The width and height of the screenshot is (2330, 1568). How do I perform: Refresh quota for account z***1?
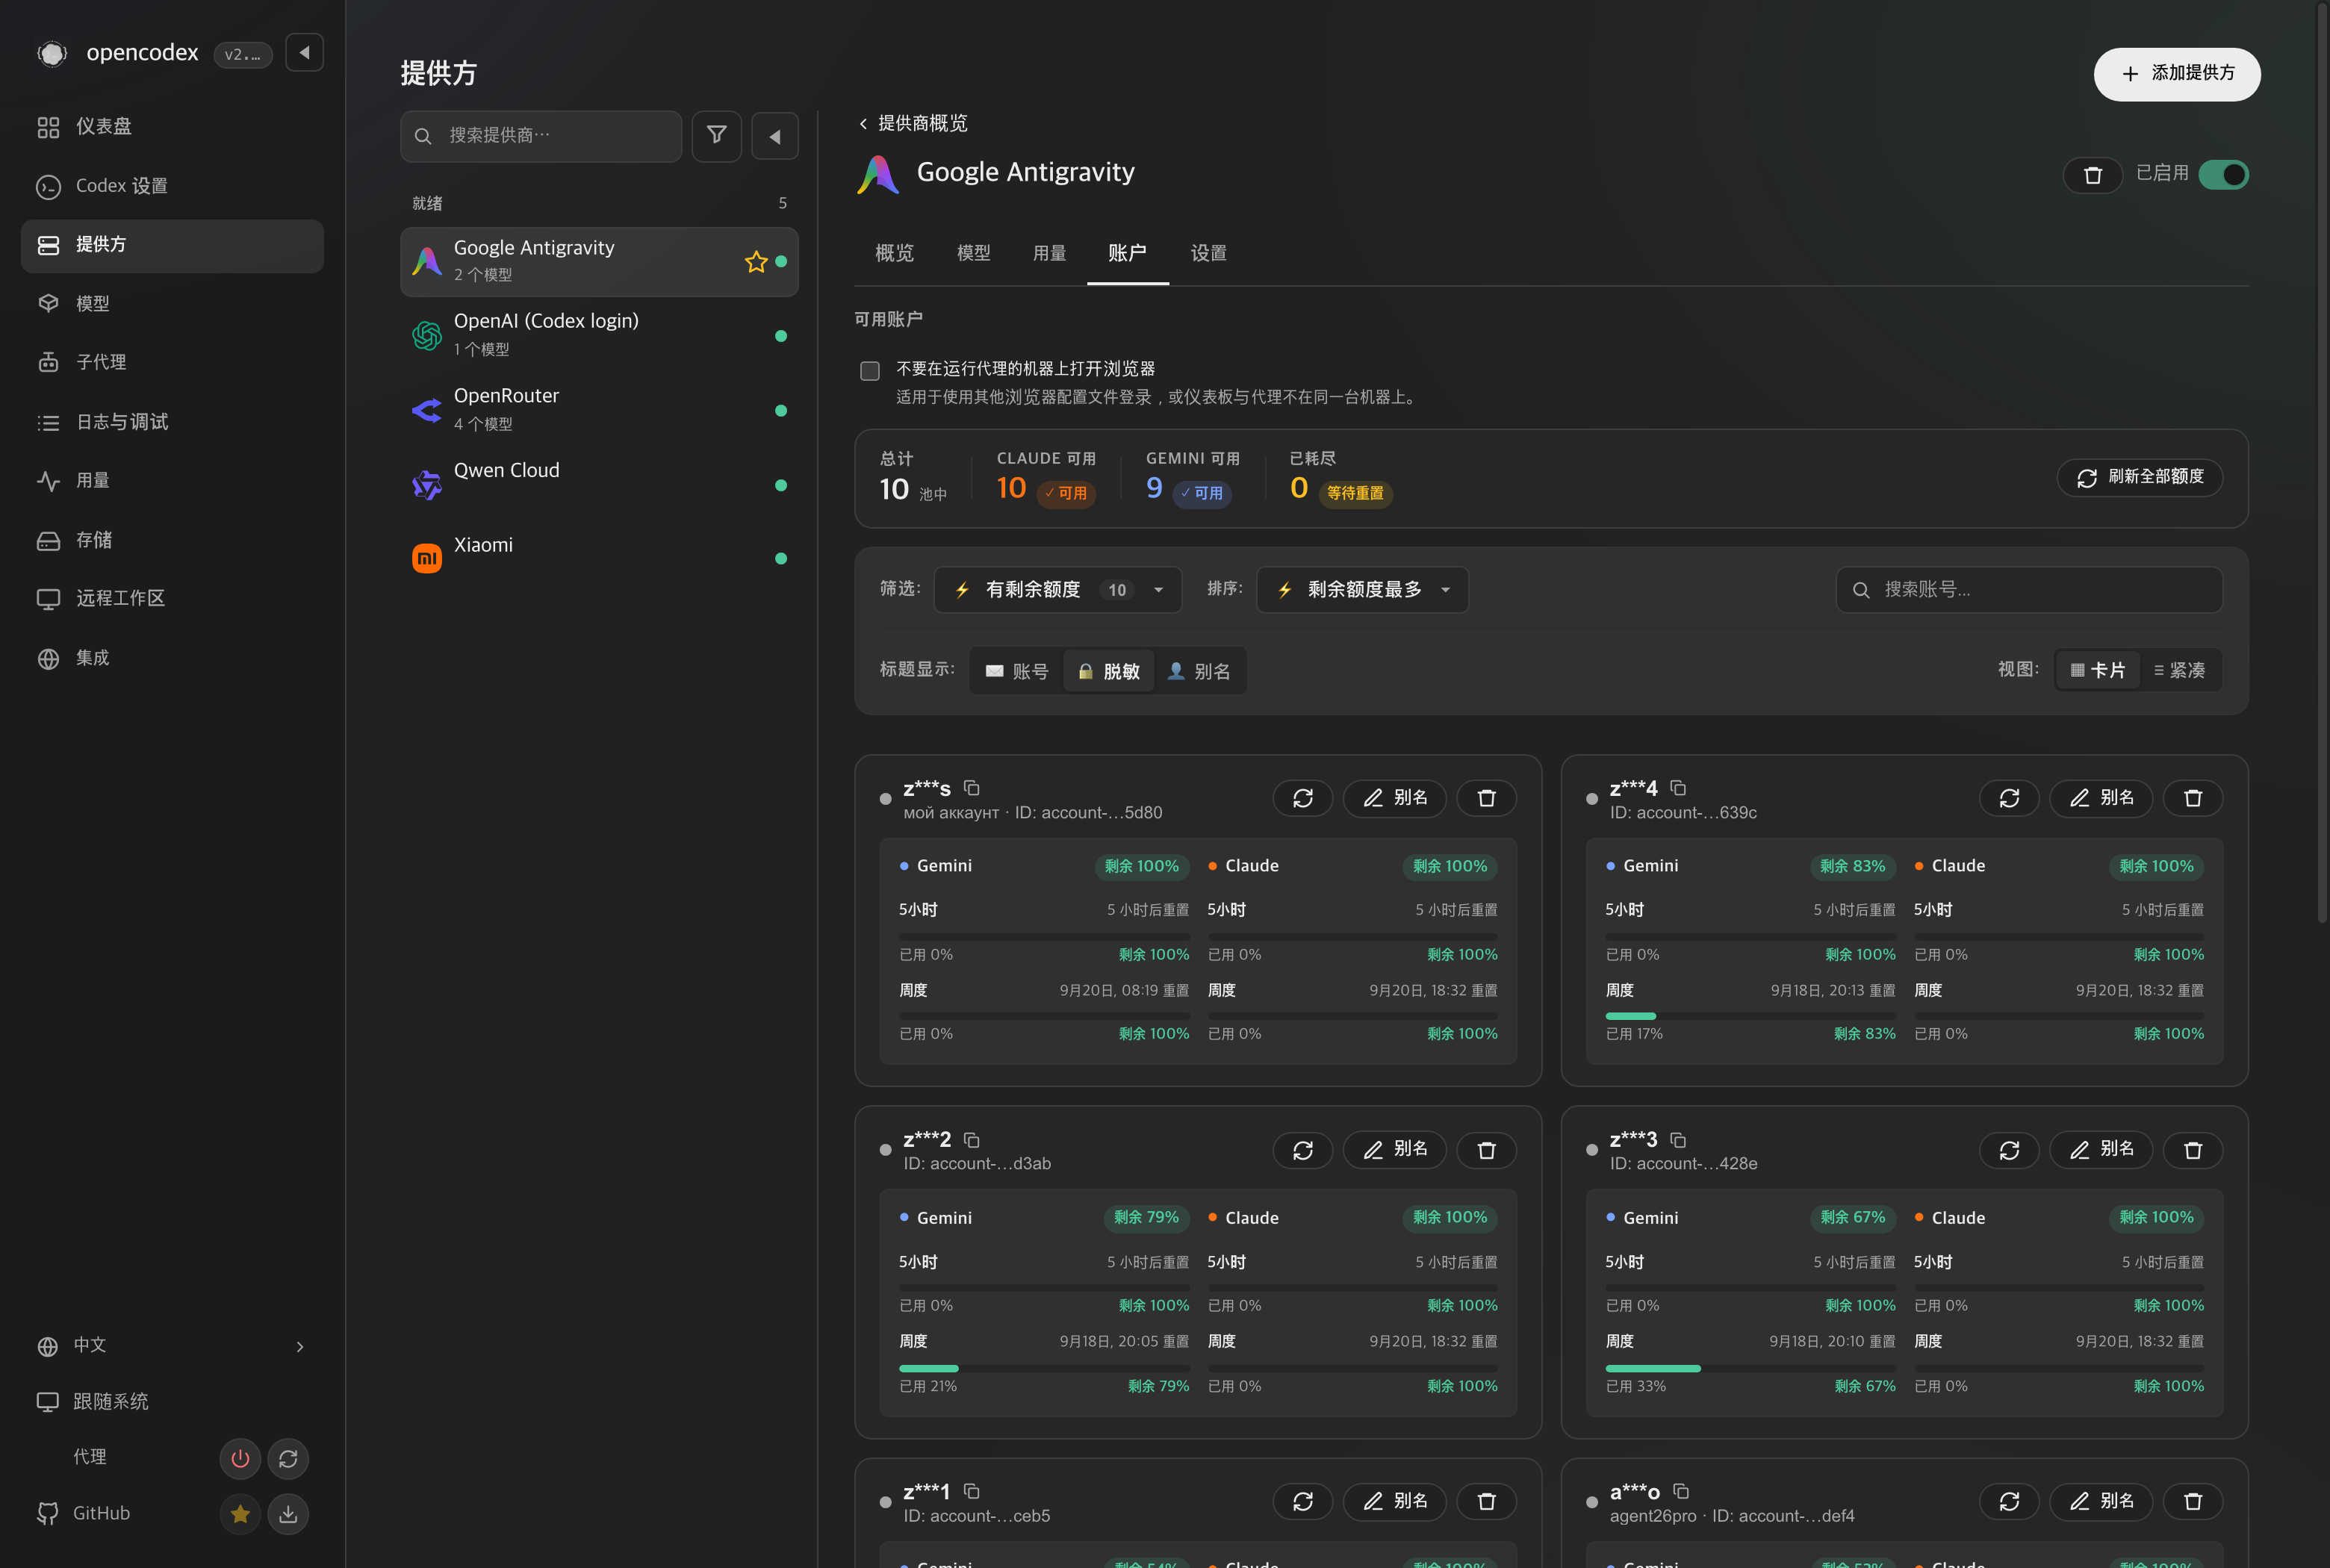point(1302,1501)
